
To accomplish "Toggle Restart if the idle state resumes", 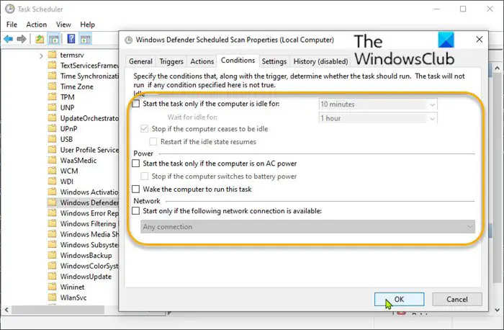I will [153, 141].
